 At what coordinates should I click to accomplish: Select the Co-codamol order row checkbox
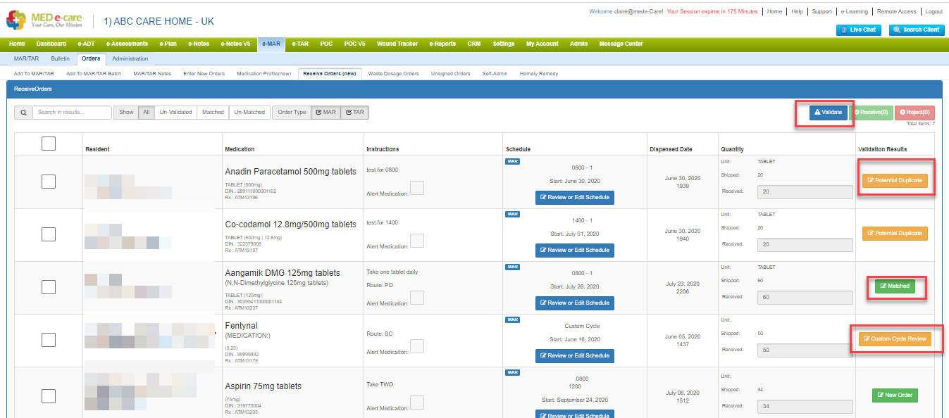pyautogui.click(x=49, y=234)
